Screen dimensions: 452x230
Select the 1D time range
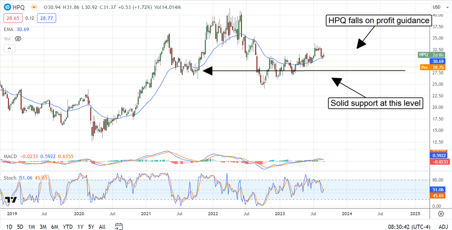(x=9, y=226)
